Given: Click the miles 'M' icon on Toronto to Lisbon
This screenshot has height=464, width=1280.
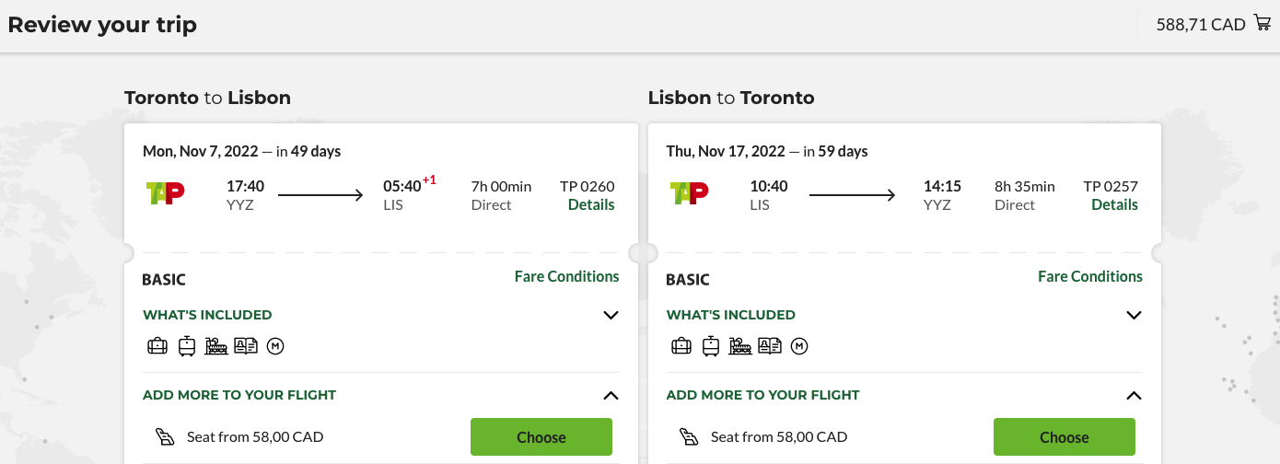Looking at the screenshot, I should (275, 346).
